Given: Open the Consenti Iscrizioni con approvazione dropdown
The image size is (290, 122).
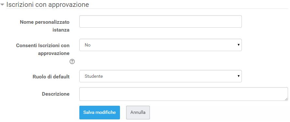Looking at the screenshot, I should (x=160, y=45).
